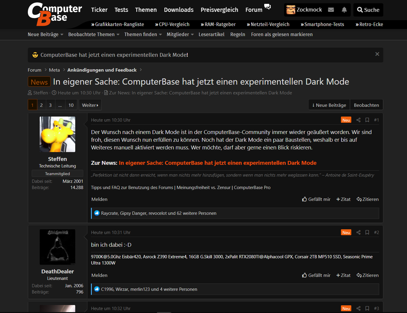This screenshot has height=313, width=407.
Task: Bookmark post #3
Action: coord(367,308)
